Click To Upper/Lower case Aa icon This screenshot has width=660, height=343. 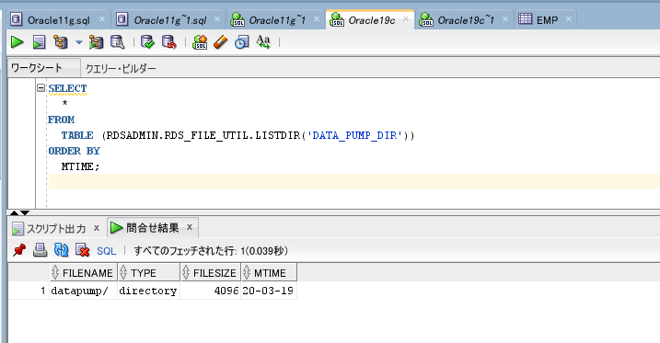click(263, 42)
